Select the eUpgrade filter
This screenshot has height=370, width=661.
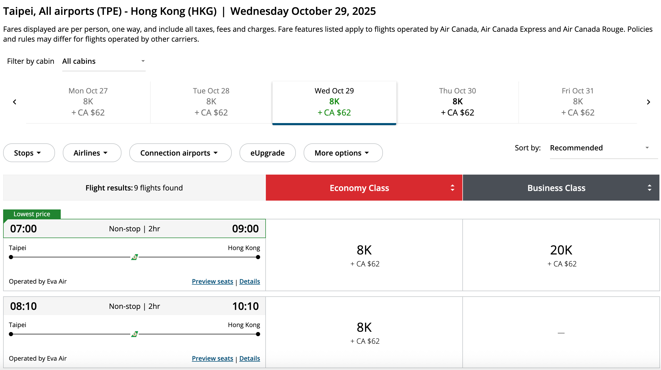267,153
